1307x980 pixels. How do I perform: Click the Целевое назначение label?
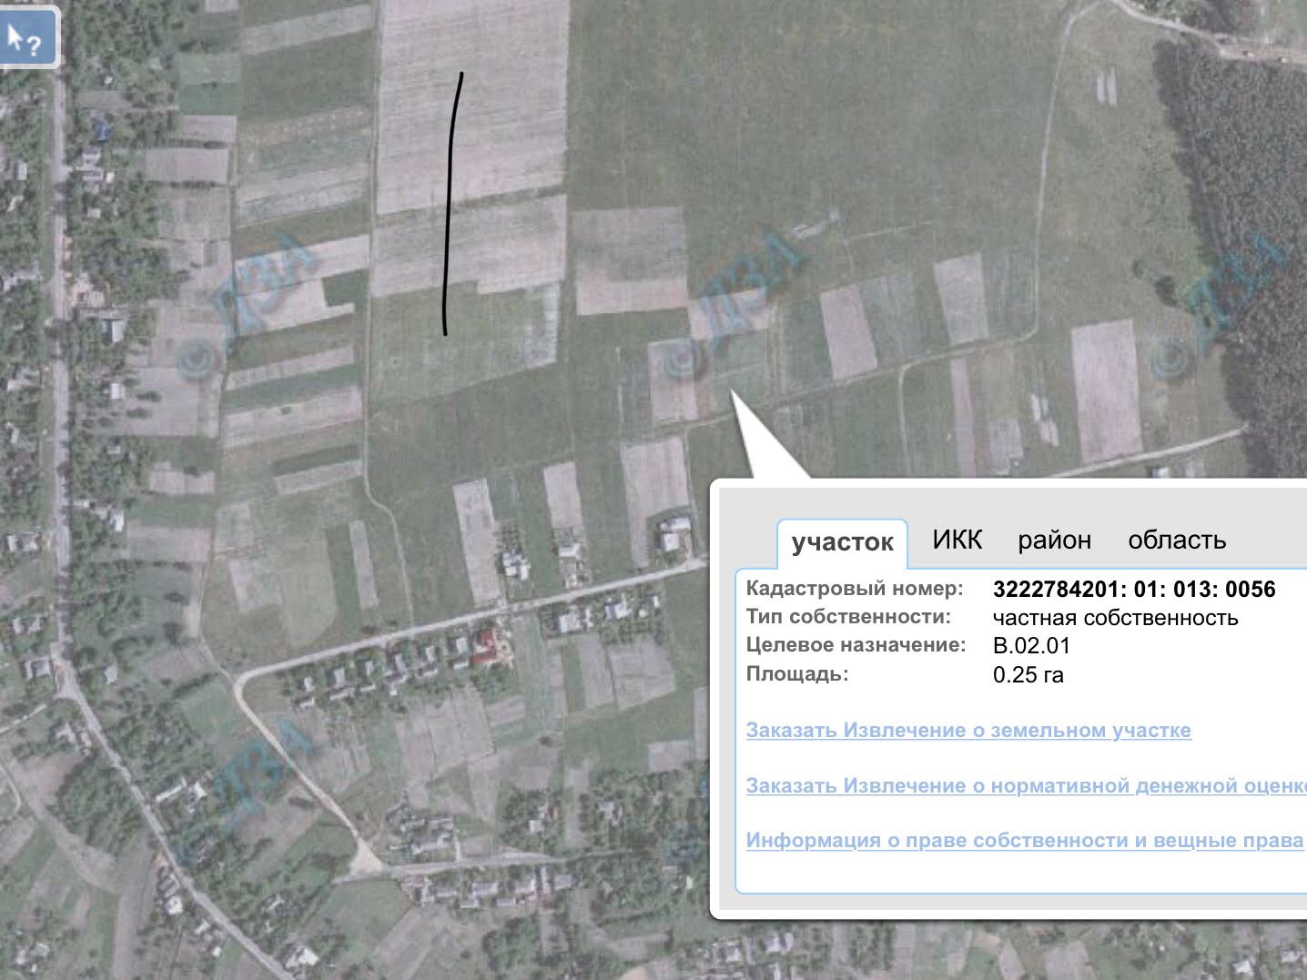tap(856, 645)
